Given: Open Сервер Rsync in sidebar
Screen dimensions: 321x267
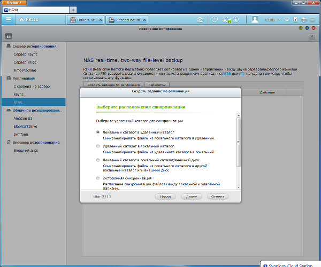Looking at the screenshot, I should point(25,54).
